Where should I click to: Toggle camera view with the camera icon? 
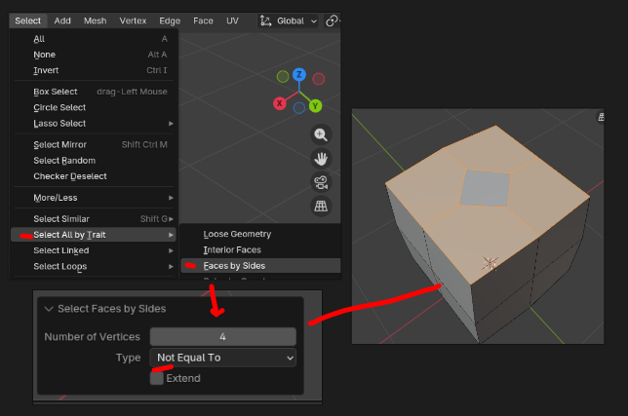[321, 182]
